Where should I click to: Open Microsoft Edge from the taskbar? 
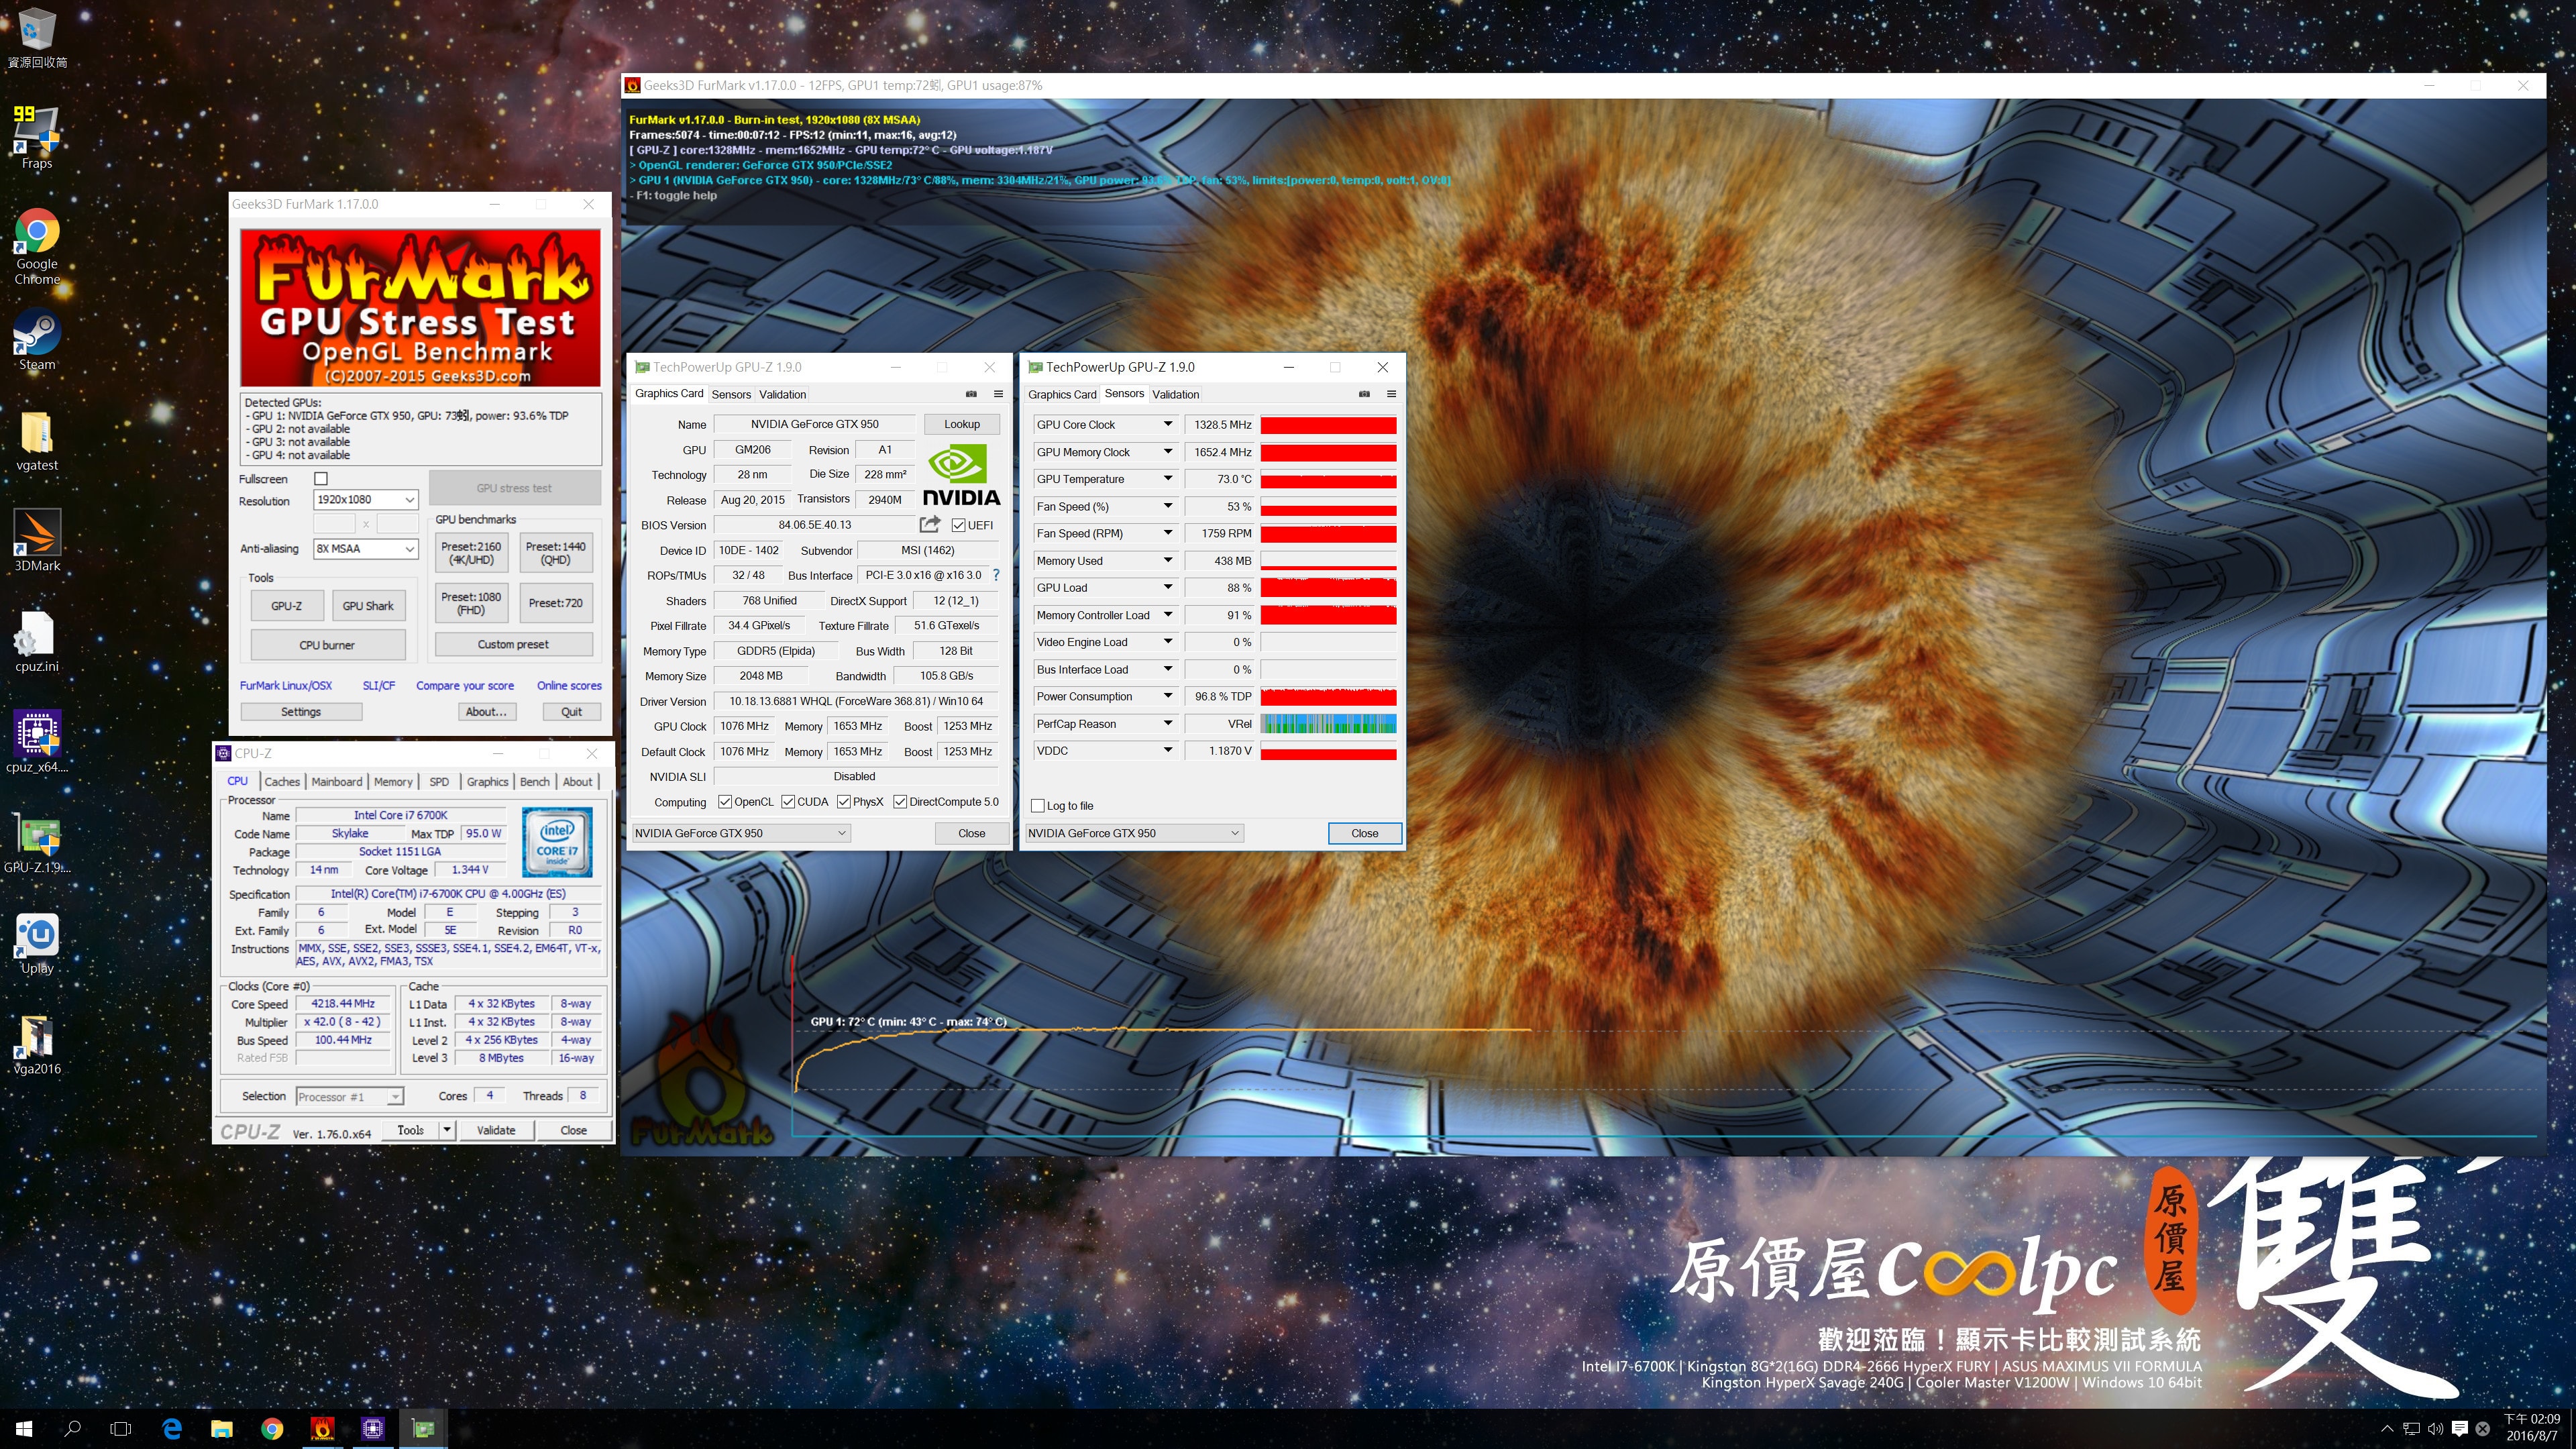[x=172, y=1429]
